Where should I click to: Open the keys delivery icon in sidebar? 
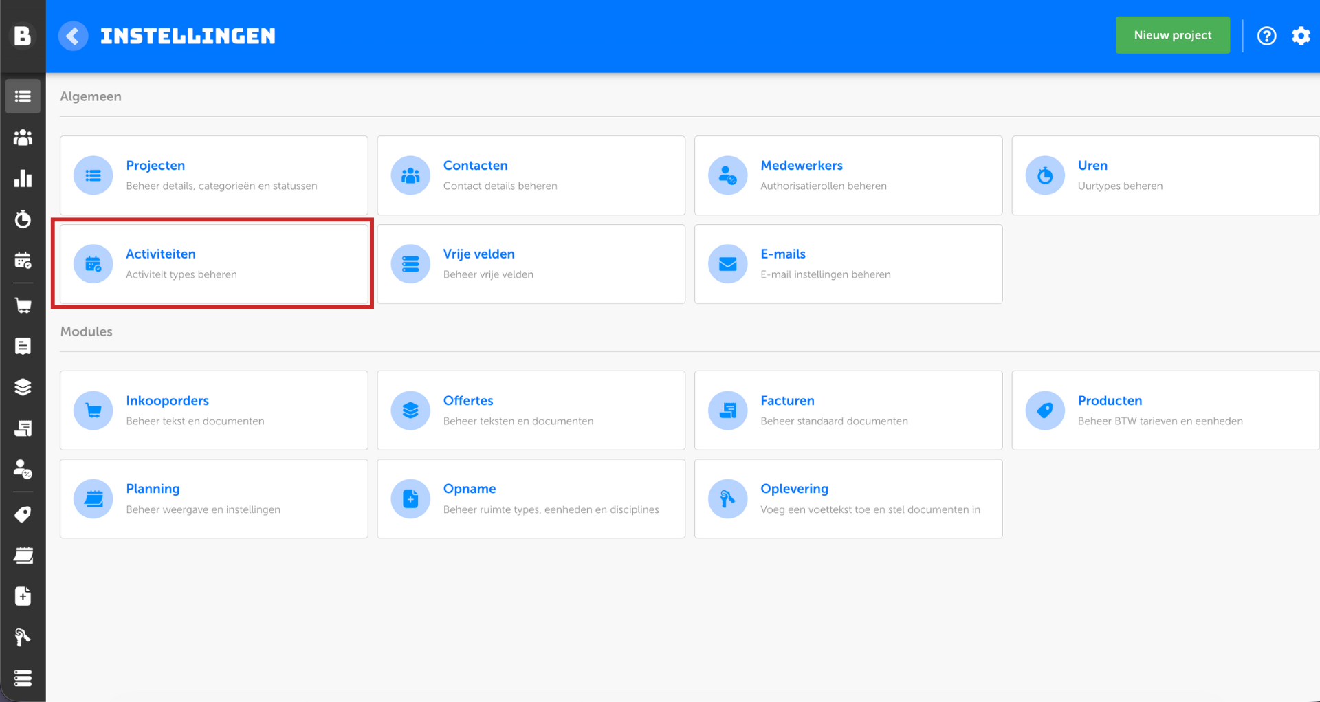[x=23, y=637]
